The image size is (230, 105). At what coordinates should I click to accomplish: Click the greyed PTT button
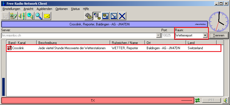(211, 100)
